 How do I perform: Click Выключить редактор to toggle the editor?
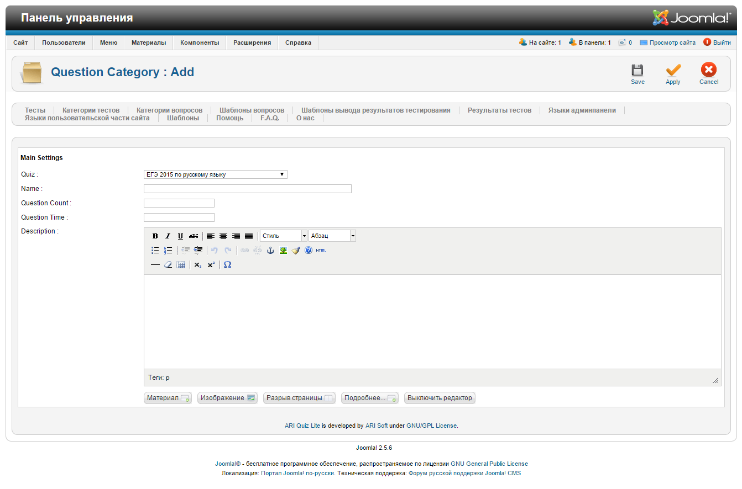tap(440, 398)
